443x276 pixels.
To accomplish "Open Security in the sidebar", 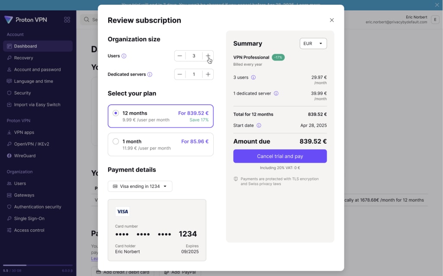I will 38,93.
